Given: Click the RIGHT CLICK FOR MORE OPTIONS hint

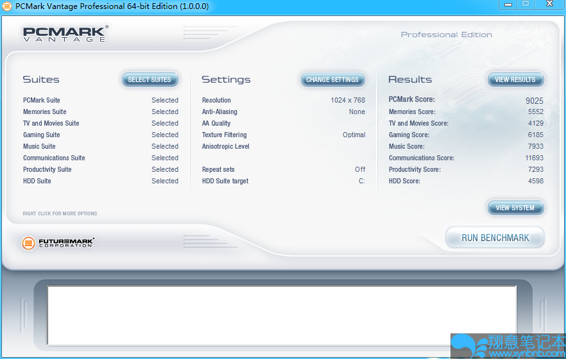Looking at the screenshot, I should pyautogui.click(x=60, y=213).
